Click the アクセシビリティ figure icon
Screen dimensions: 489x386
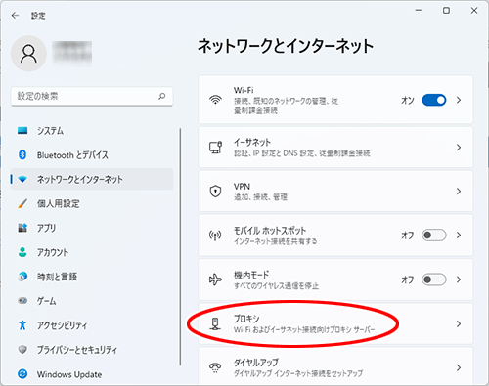pyautogui.click(x=22, y=325)
